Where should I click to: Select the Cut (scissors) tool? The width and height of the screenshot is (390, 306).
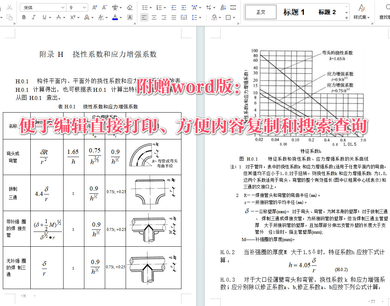tap(10, 7)
